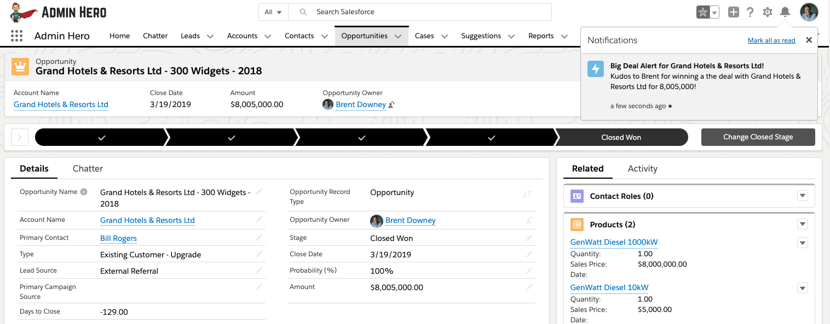Click the global actions plus icon
The image size is (830, 324).
[734, 12]
